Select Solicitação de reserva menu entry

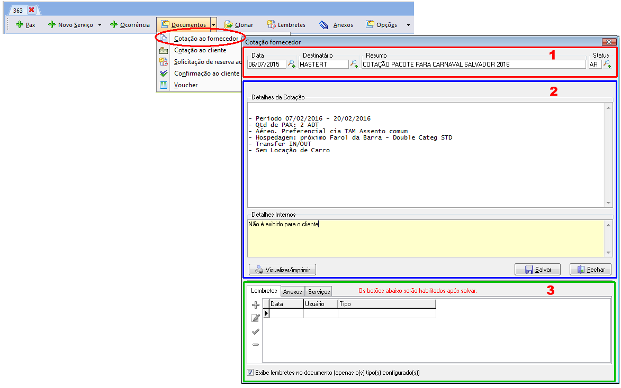(208, 62)
